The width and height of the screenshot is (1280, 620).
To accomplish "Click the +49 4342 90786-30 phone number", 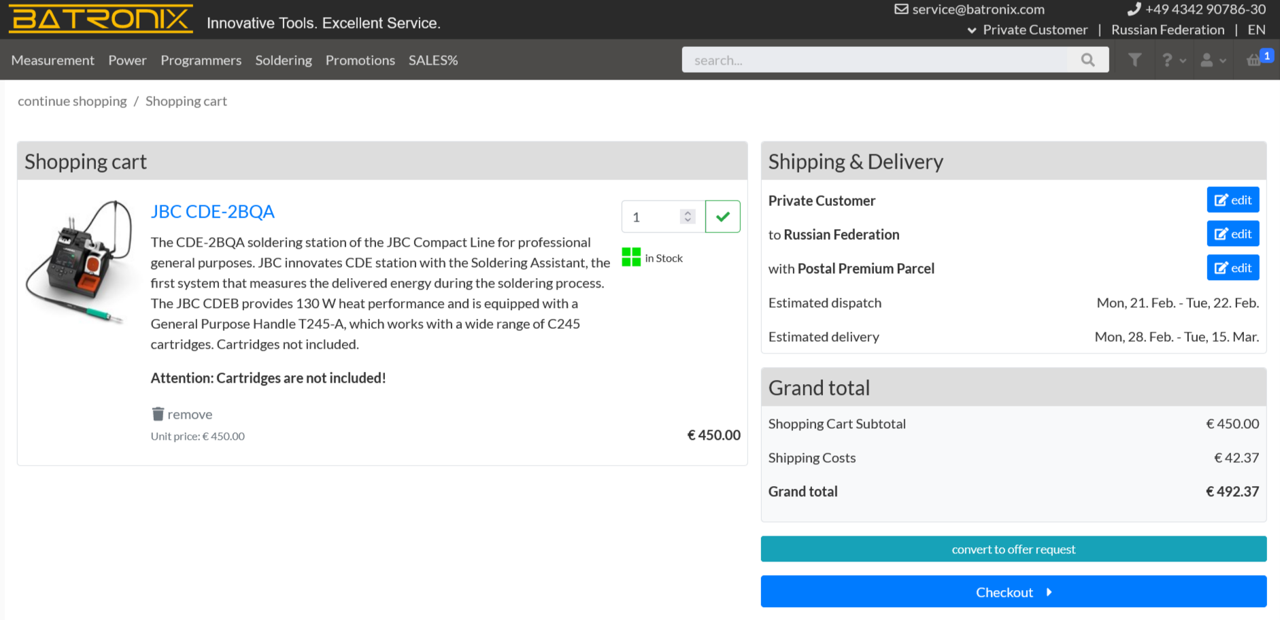I will (x=1205, y=10).
